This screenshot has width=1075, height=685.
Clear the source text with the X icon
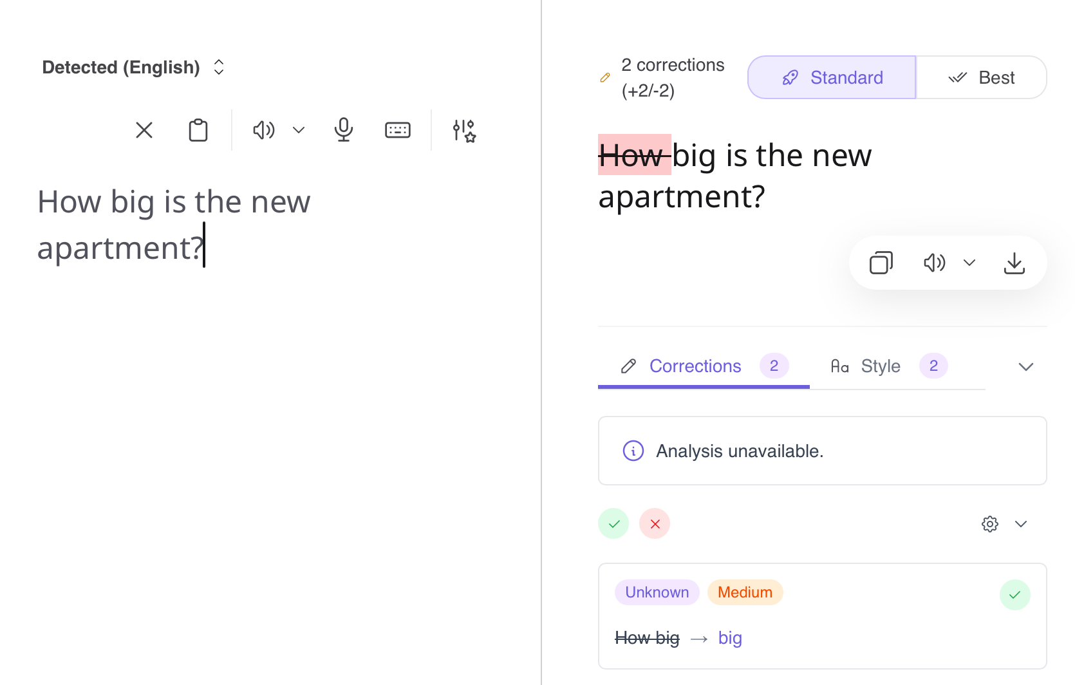pyautogui.click(x=144, y=130)
